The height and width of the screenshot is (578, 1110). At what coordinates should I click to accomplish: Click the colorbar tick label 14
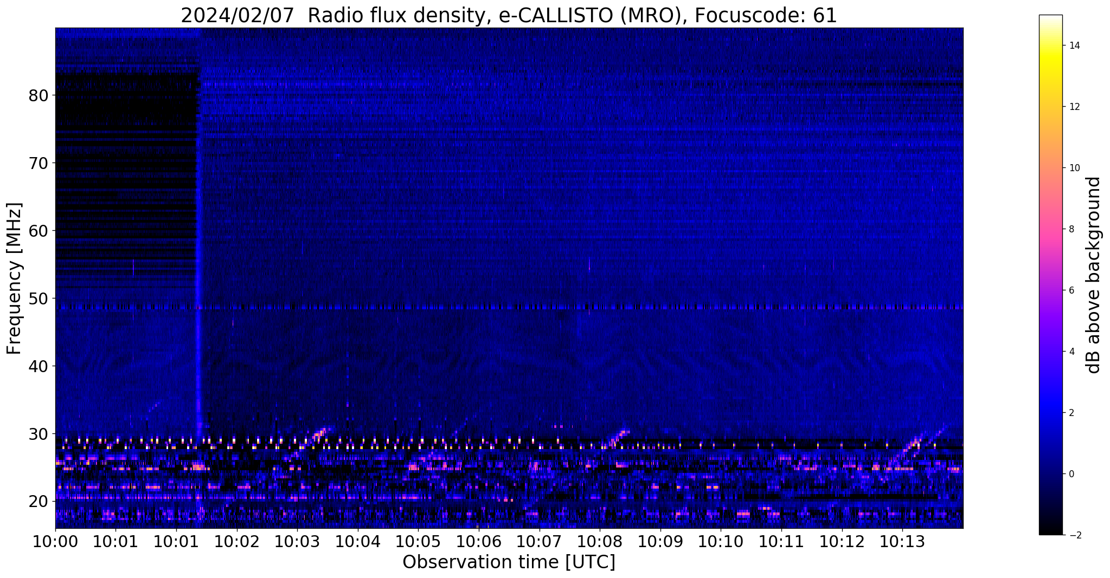1074,46
